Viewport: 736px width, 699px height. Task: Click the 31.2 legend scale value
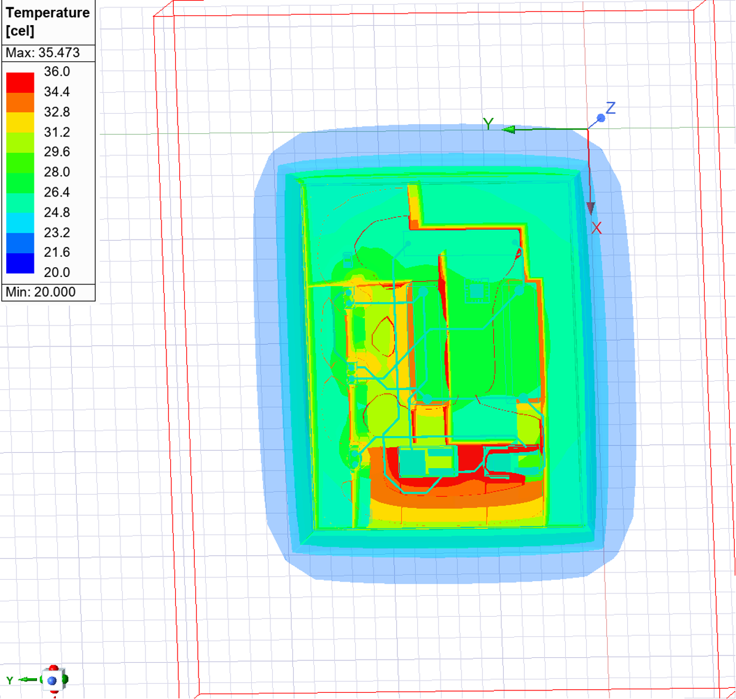pyautogui.click(x=57, y=132)
